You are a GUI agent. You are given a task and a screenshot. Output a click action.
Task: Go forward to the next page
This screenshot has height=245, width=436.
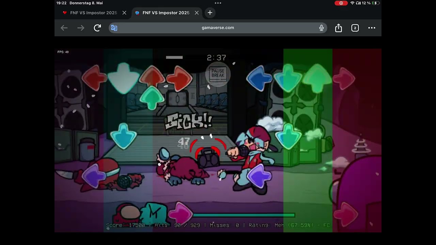click(x=81, y=28)
